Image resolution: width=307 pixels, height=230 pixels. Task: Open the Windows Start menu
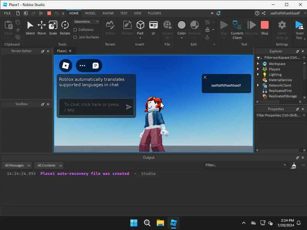(134, 223)
